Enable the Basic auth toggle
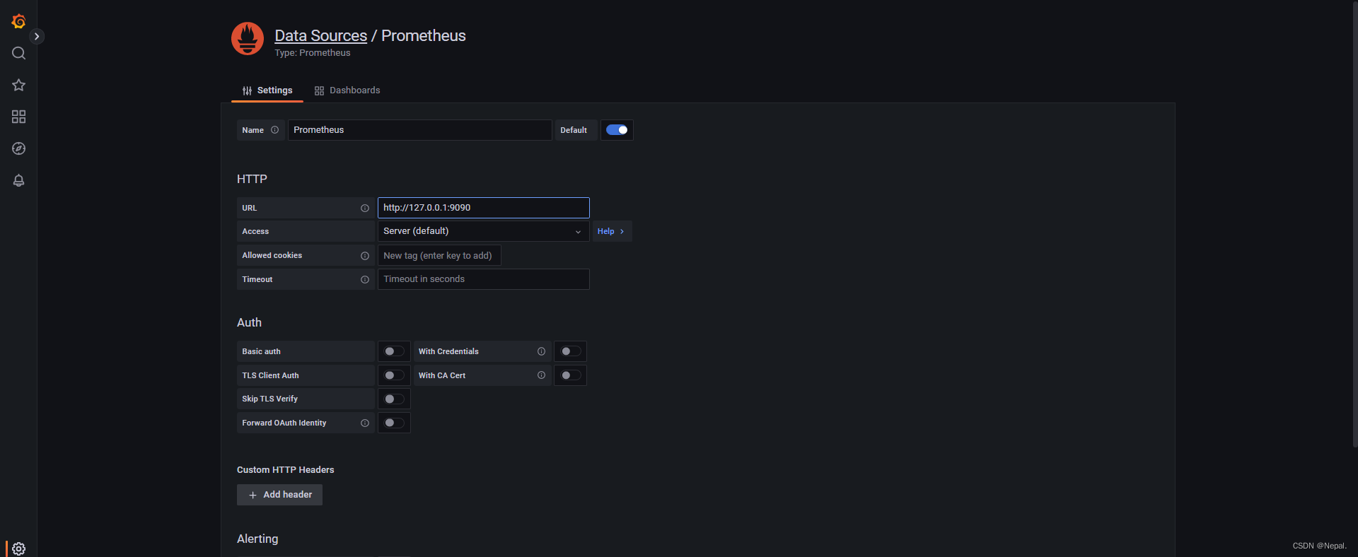This screenshot has height=557, width=1358. tap(394, 351)
